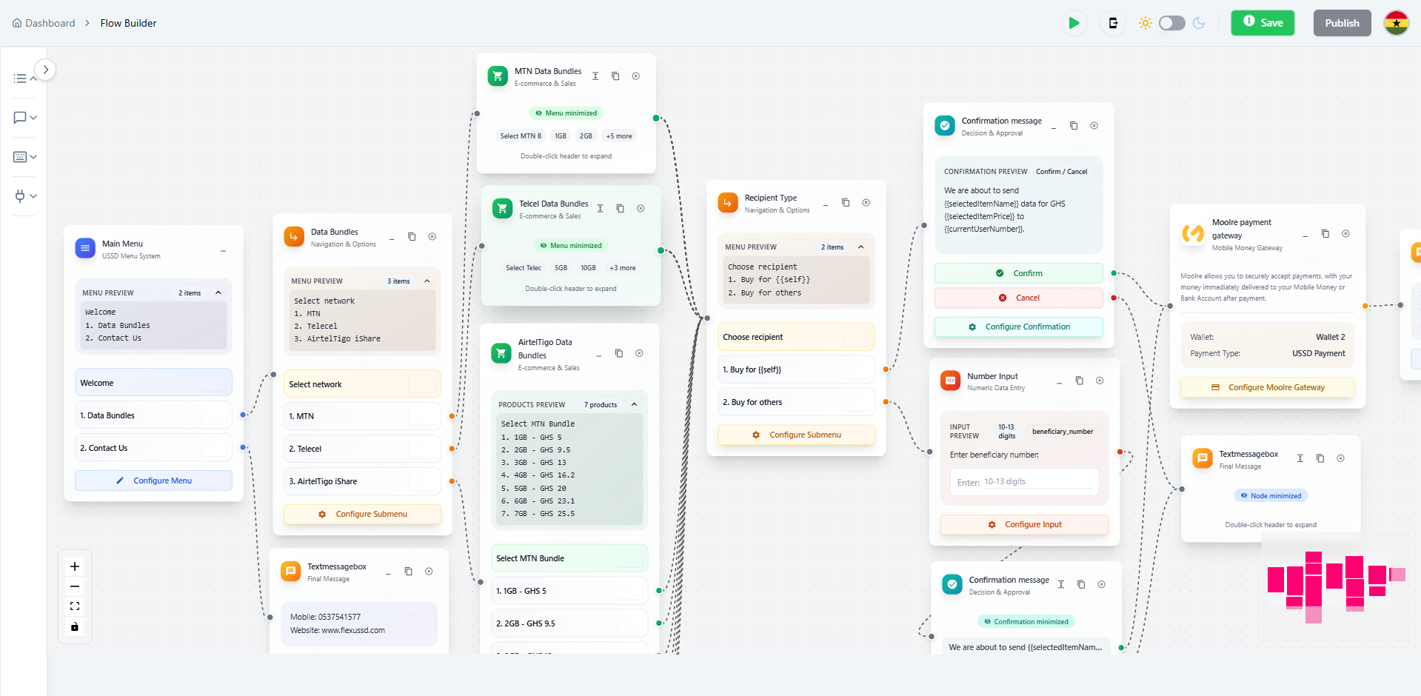Click the beneficiary number input field
Image resolution: width=1421 pixels, height=696 pixels.
[1023, 481]
